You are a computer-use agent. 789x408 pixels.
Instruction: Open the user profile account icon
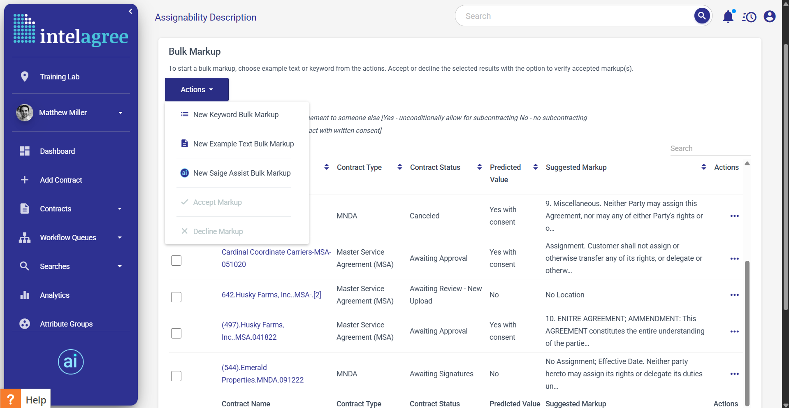pyautogui.click(x=769, y=16)
